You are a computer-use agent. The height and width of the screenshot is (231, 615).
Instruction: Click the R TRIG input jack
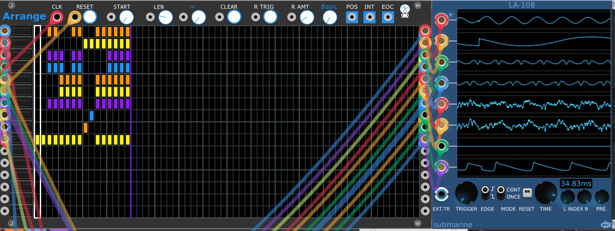coord(256,17)
